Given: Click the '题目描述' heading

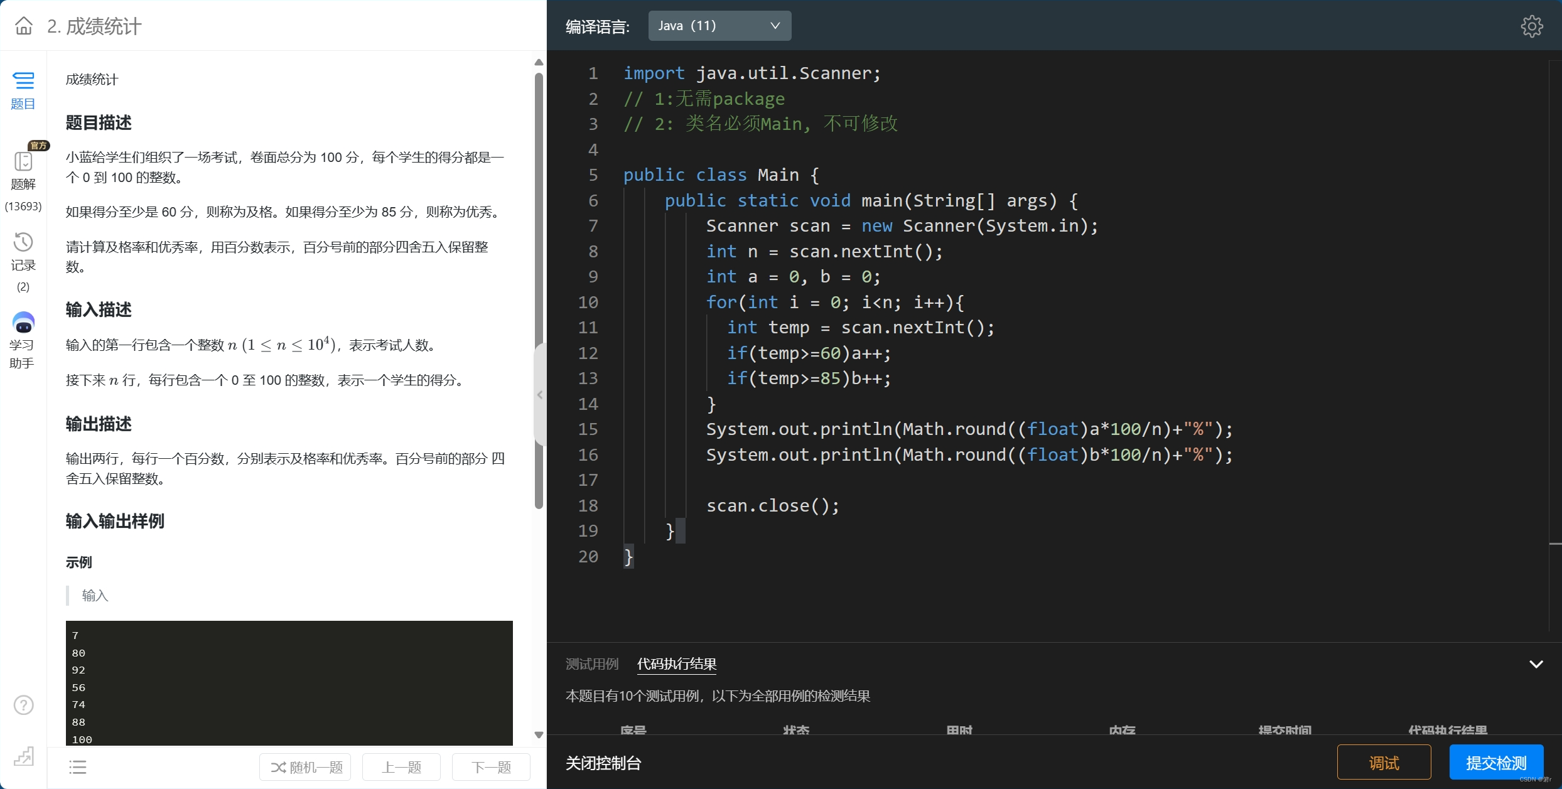Looking at the screenshot, I should 99,122.
